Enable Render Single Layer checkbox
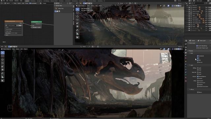 point(197,48)
